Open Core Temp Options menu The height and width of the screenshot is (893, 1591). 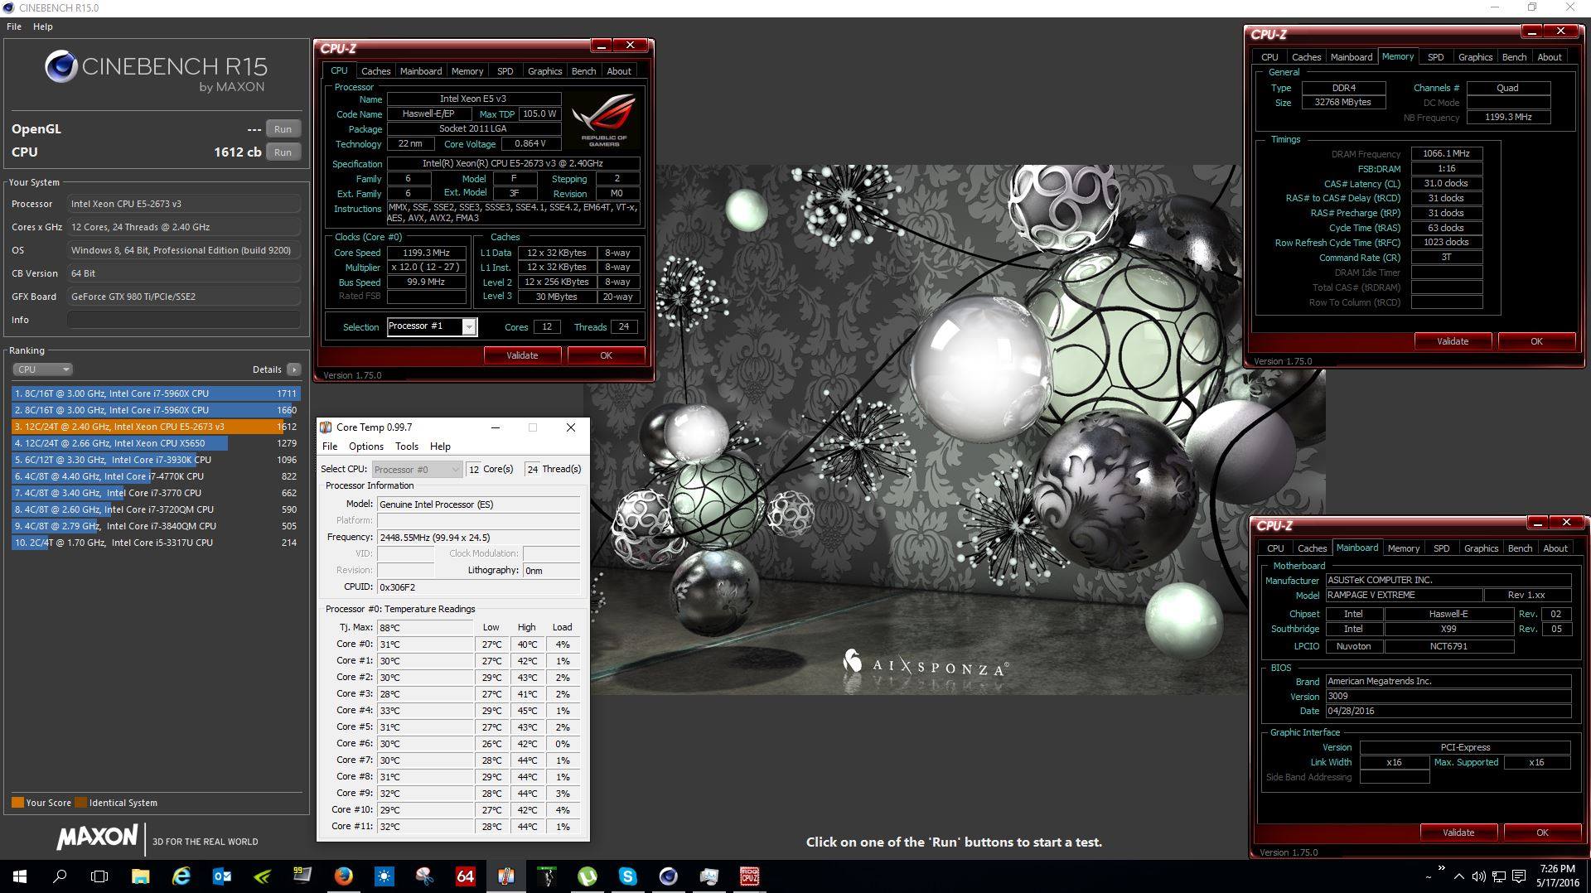pyautogui.click(x=366, y=446)
